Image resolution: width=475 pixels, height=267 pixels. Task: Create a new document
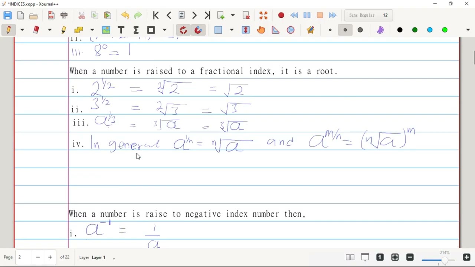(x=20, y=15)
